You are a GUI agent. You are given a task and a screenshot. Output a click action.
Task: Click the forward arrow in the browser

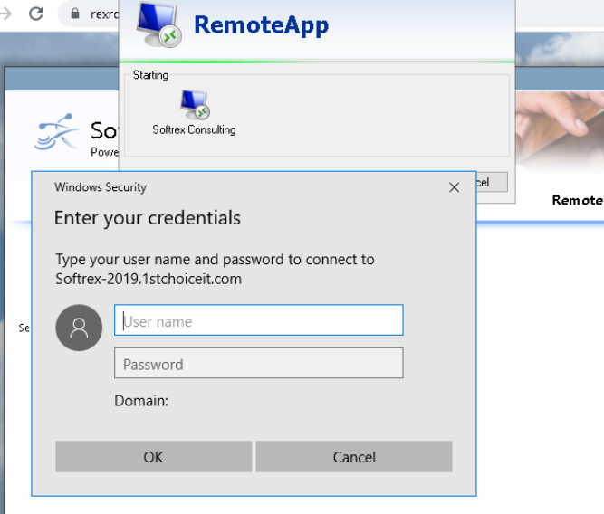(5, 14)
